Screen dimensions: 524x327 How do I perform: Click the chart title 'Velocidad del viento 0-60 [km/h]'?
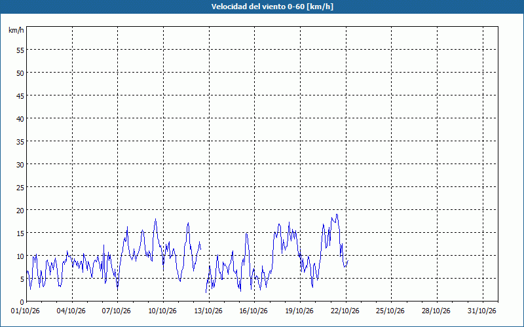click(272, 7)
